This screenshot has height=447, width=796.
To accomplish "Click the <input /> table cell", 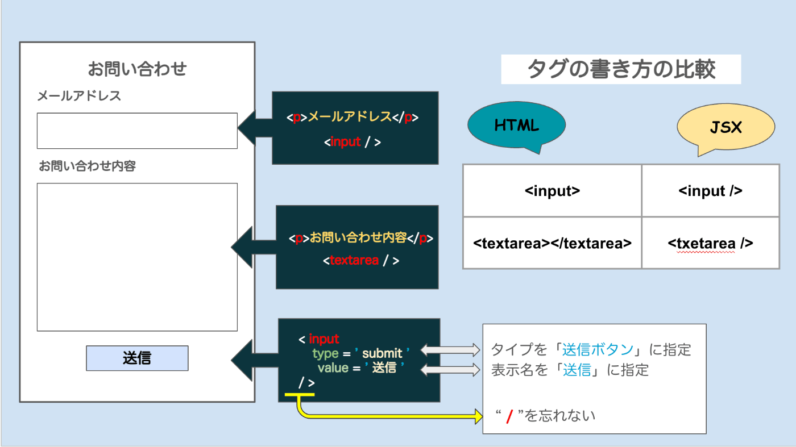I will pyautogui.click(x=710, y=191).
